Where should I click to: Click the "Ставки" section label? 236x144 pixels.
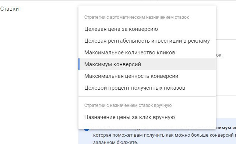tap(10, 9)
